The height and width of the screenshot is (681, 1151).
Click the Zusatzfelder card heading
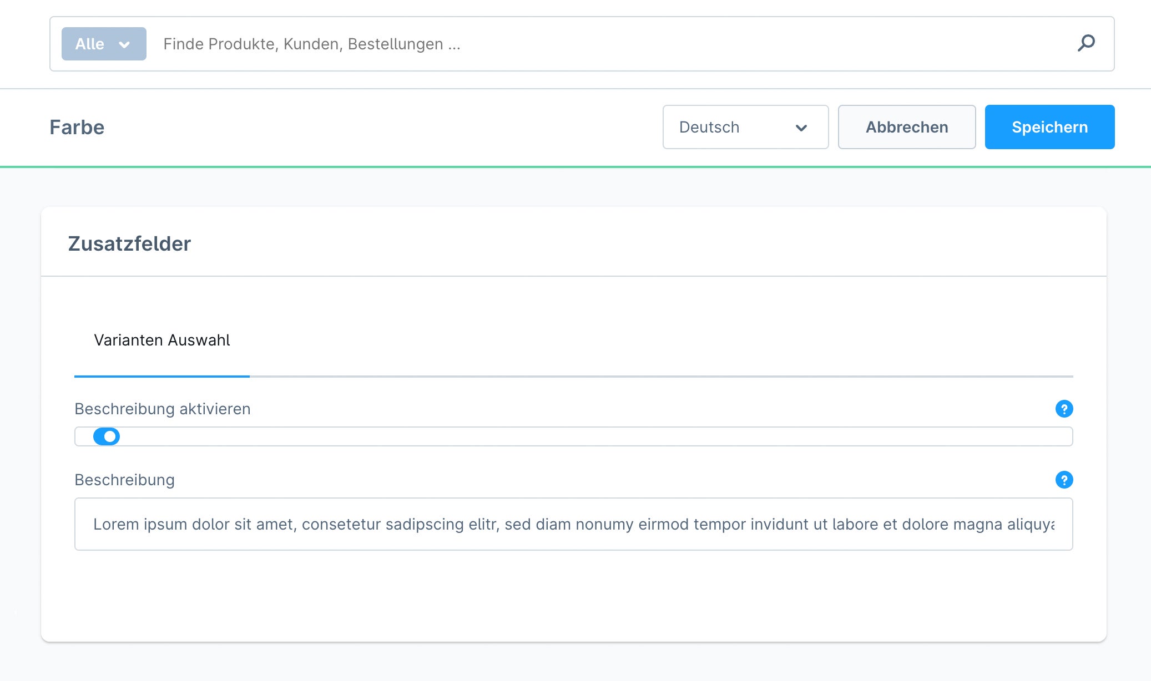pos(129,244)
